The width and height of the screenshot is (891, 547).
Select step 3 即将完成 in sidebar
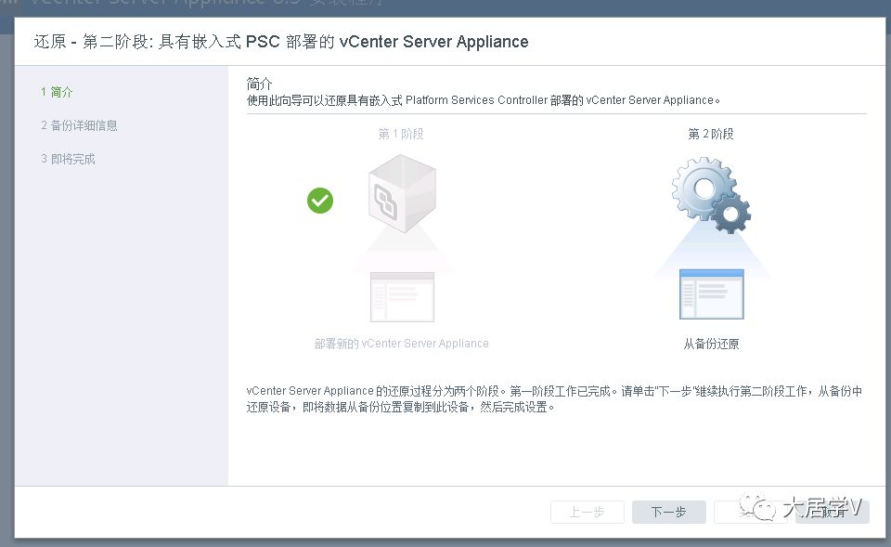coord(68,159)
